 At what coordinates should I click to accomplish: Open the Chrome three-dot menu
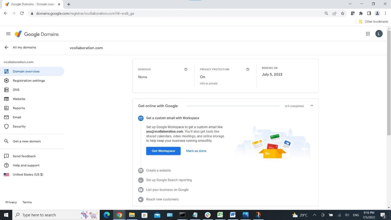pyautogui.click(x=386, y=13)
